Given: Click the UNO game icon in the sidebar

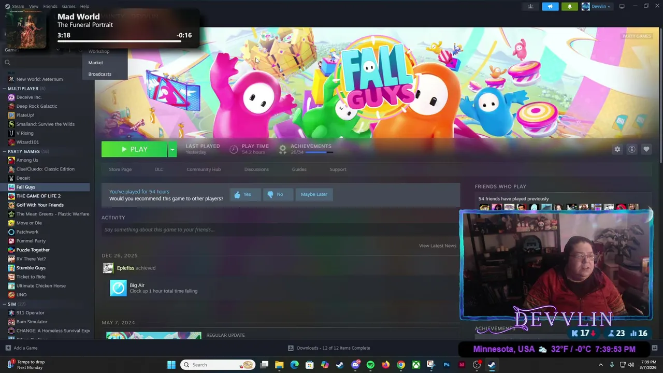Looking at the screenshot, I should pos(11,295).
